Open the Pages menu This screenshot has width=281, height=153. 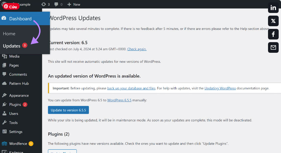14,65
